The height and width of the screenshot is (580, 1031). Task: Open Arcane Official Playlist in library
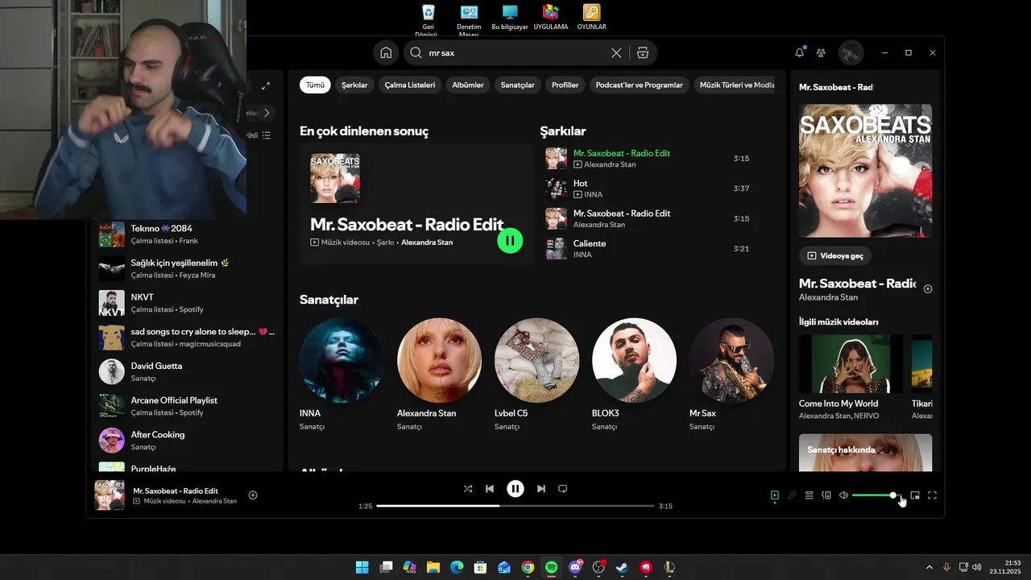tap(188, 406)
